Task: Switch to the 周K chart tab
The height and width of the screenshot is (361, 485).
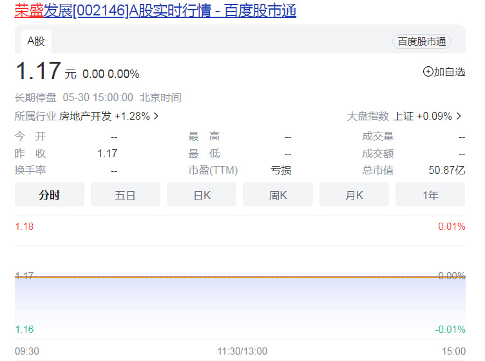Action: [278, 194]
